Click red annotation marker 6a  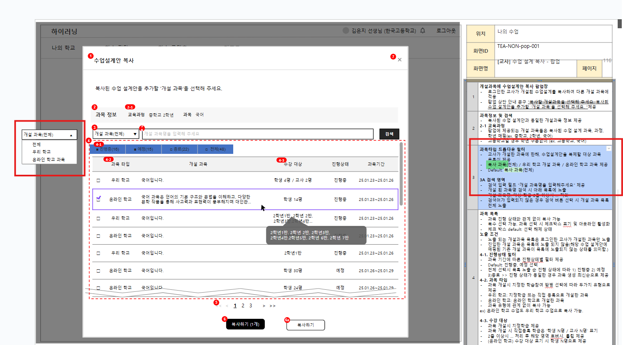[x=287, y=320]
